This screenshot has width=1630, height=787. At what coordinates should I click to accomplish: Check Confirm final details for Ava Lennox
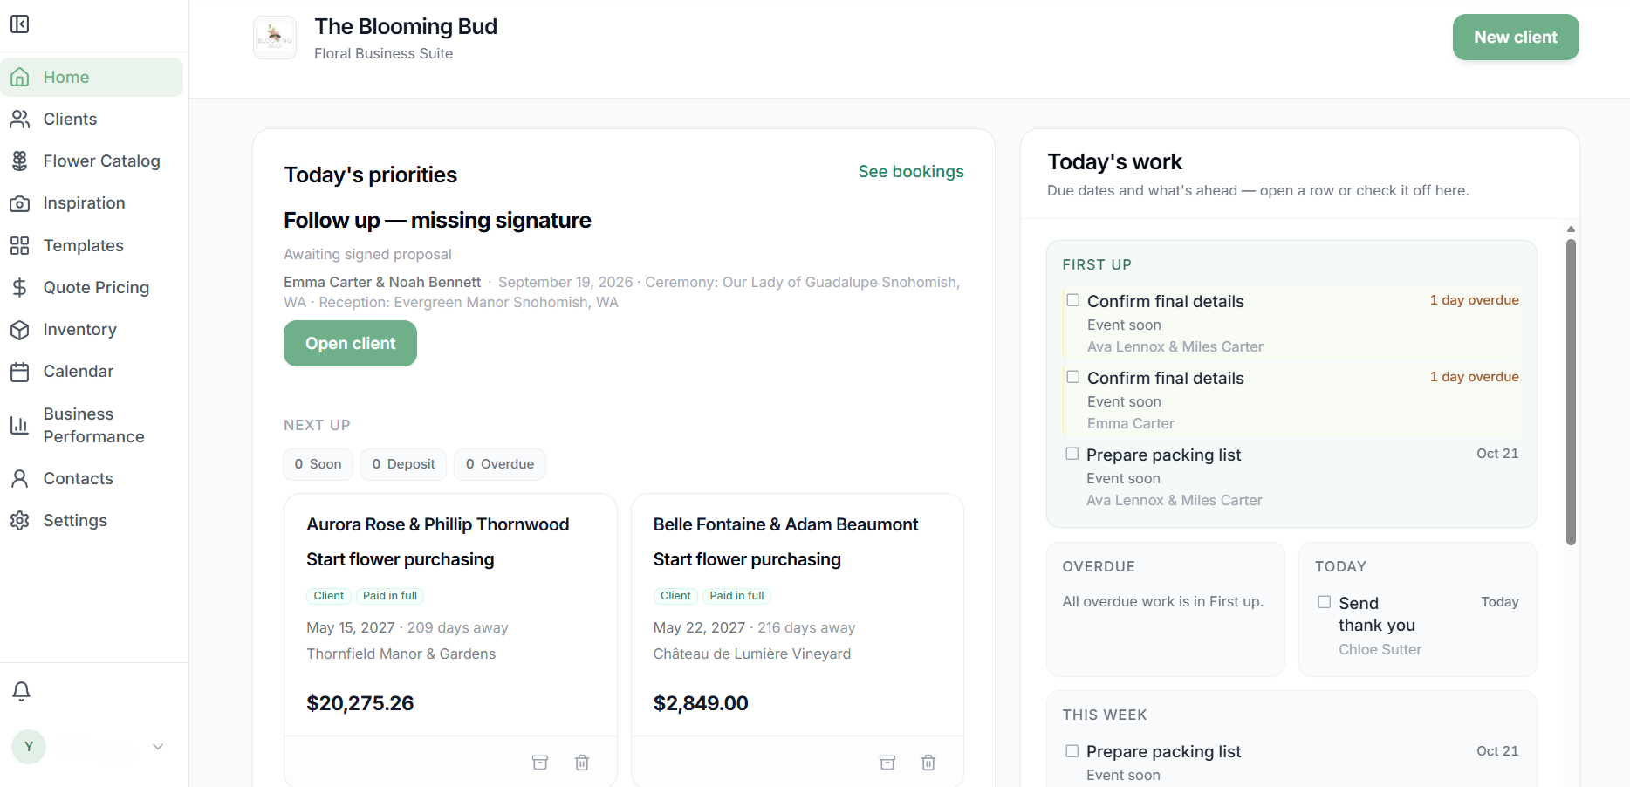tap(1073, 300)
